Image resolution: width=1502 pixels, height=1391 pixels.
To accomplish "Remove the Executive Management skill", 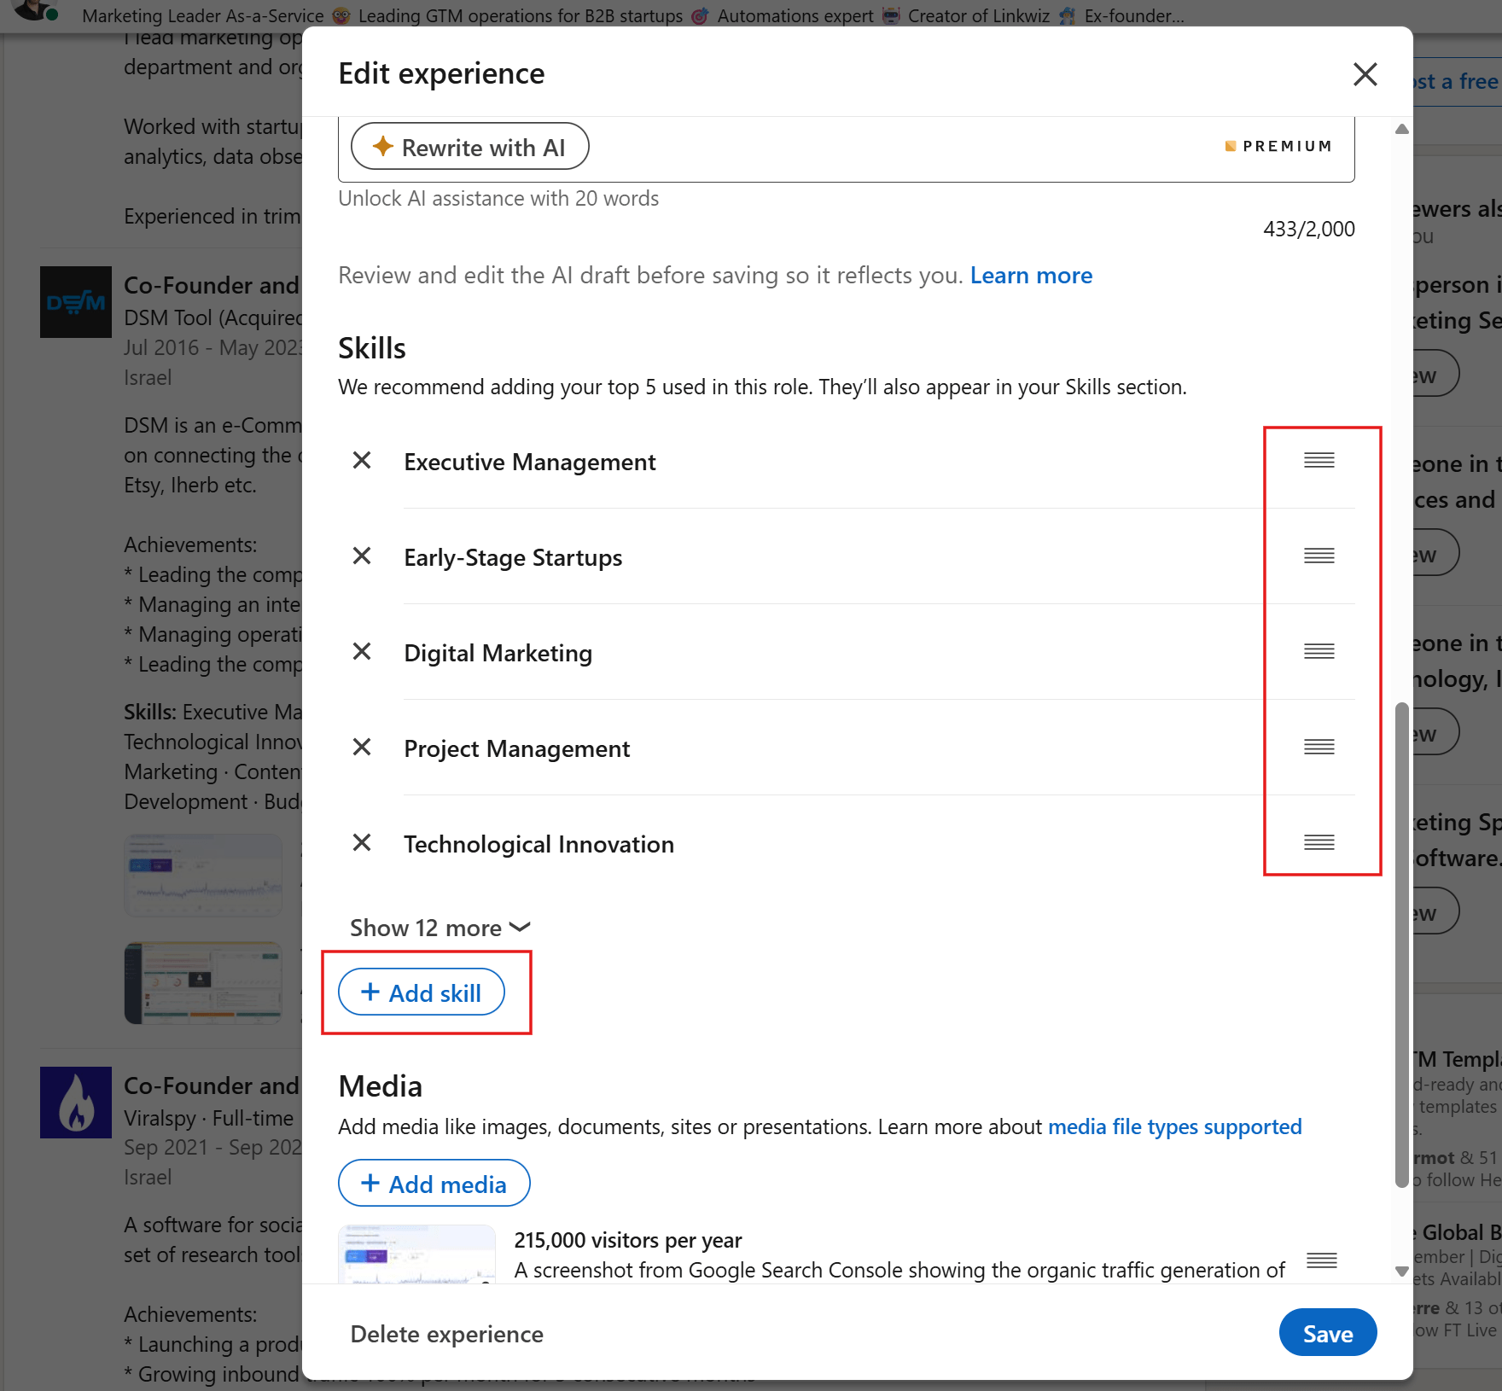I will pos(362,461).
